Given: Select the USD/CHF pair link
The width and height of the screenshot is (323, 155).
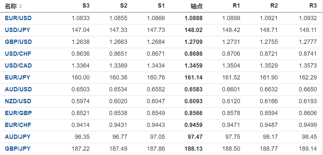Looking at the screenshot, I should click(18, 54).
